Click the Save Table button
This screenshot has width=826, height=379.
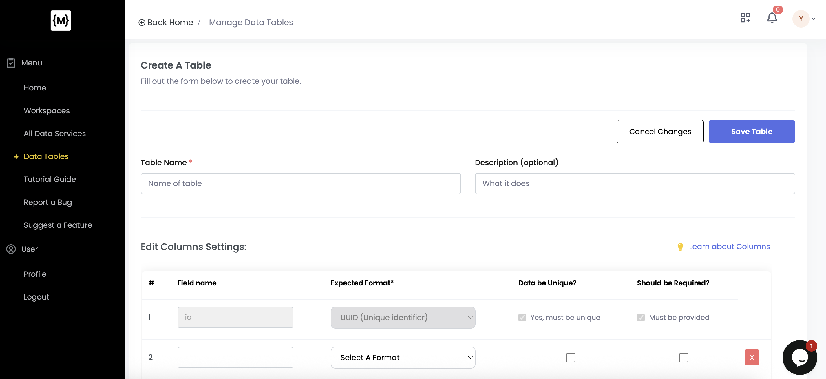point(751,132)
